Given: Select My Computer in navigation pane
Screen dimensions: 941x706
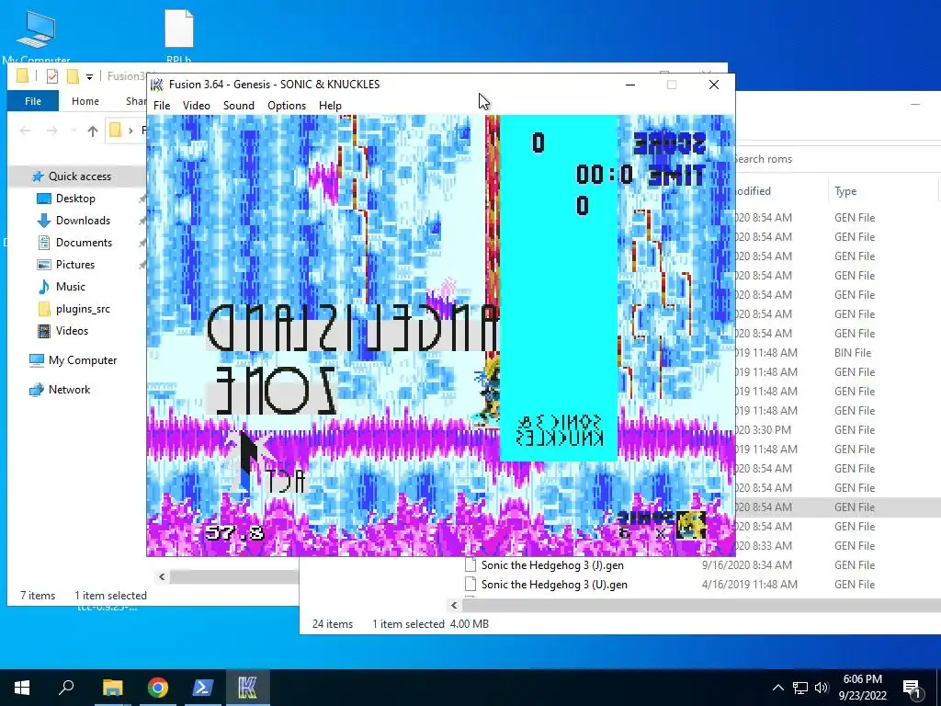Looking at the screenshot, I should pos(83,360).
